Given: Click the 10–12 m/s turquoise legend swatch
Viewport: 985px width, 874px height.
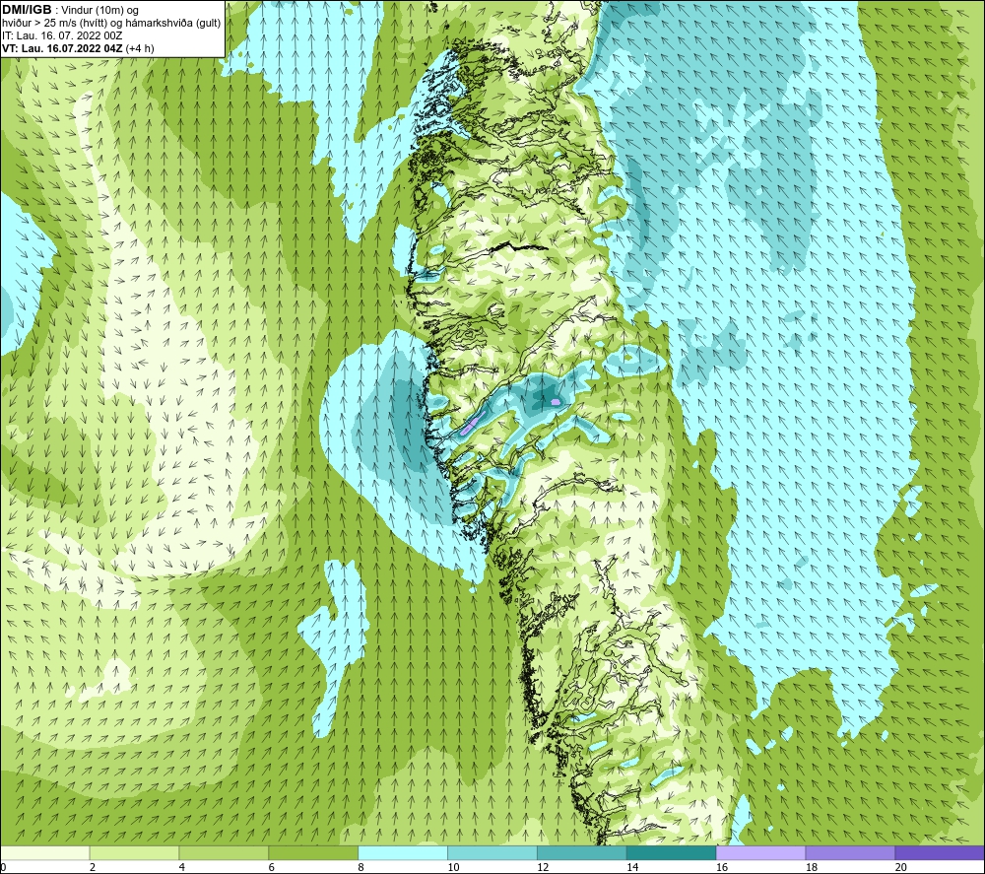Looking at the screenshot, I should pos(492,852).
